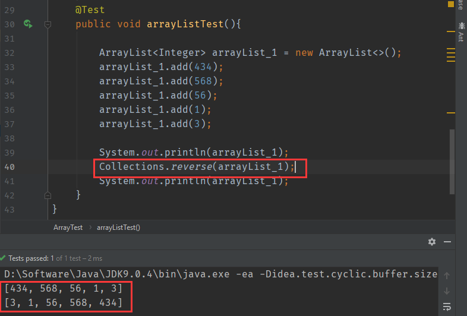
Task: Click the output line [434, 568, 56, 1, 3]
Action: [63, 288]
